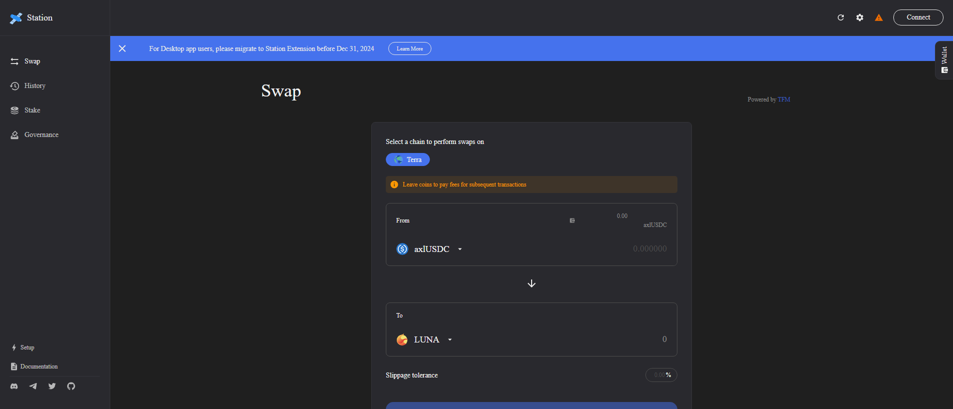Click the Slippage tolerance label
953x409 pixels.
pyautogui.click(x=412, y=375)
